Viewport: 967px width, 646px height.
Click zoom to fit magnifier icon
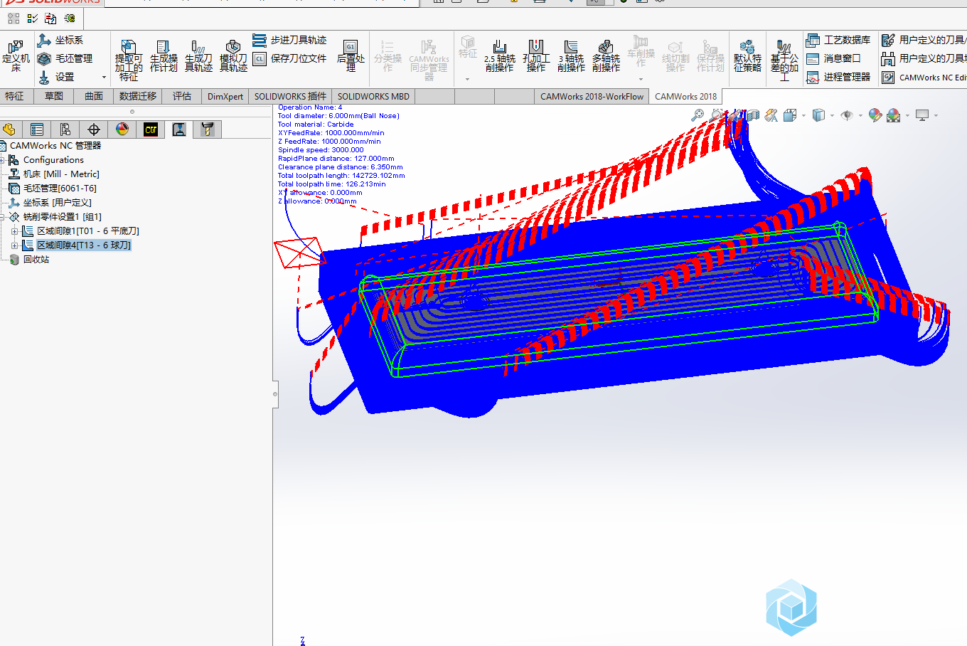698,115
